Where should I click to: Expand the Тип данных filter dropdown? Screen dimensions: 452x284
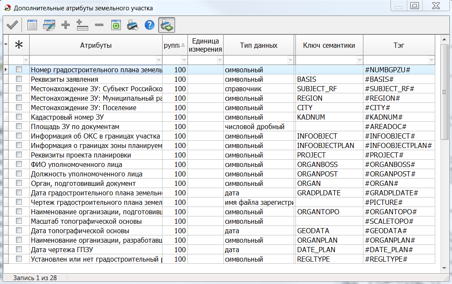click(290, 60)
